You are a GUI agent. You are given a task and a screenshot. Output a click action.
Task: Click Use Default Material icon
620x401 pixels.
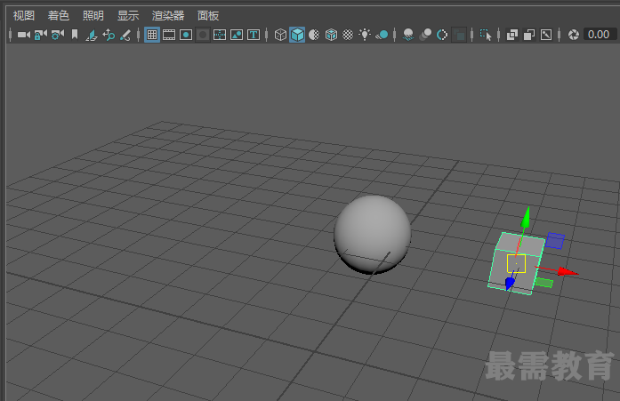tap(314, 35)
